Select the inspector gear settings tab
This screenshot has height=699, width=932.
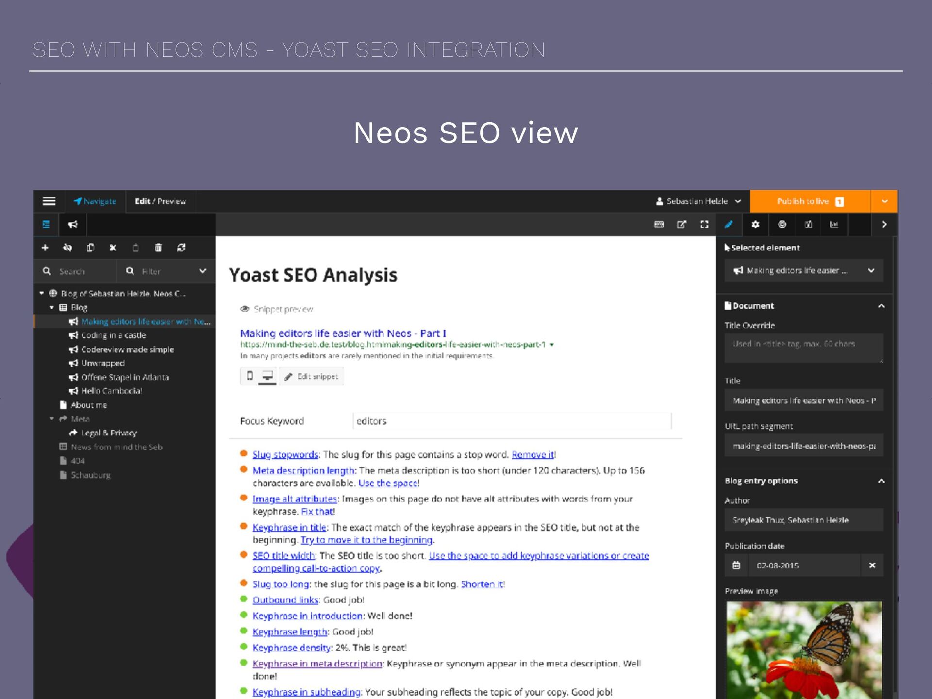(x=755, y=224)
